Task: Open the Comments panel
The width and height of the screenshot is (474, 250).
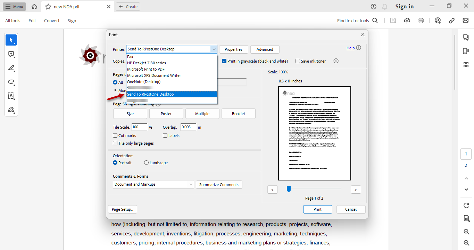Action: (x=466, y=37)
